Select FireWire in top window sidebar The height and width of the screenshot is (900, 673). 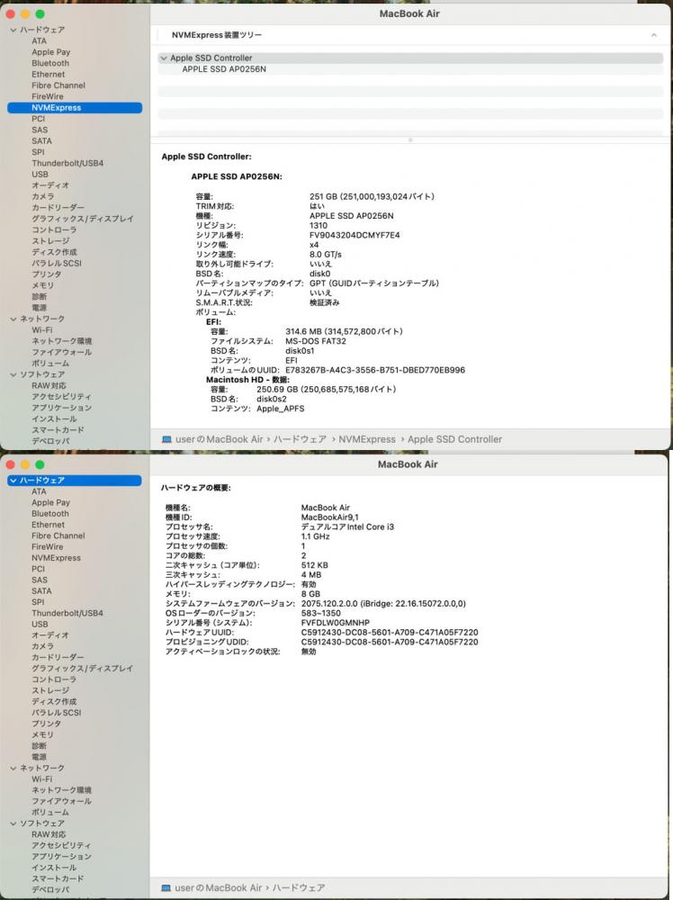pyautogui.click(x=48, y=96)
